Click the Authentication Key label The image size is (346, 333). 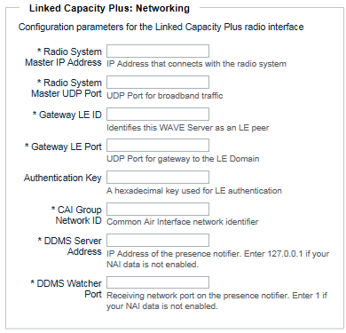pyautogui.click(x=63, y=178)
